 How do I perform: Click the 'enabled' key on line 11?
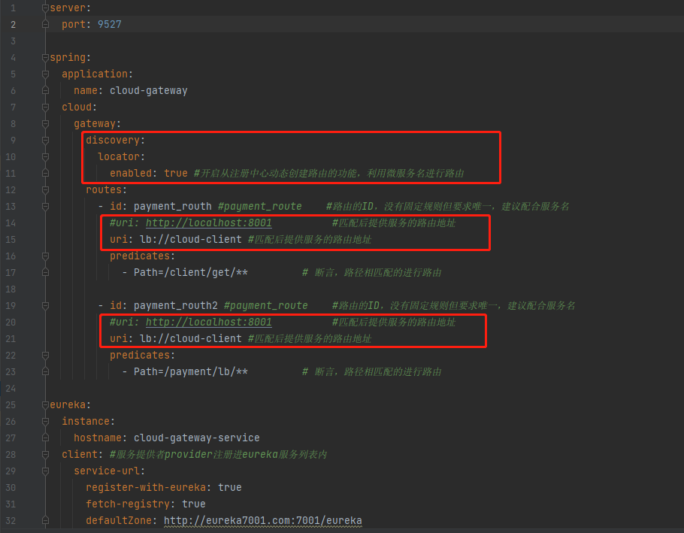(131, 174)
